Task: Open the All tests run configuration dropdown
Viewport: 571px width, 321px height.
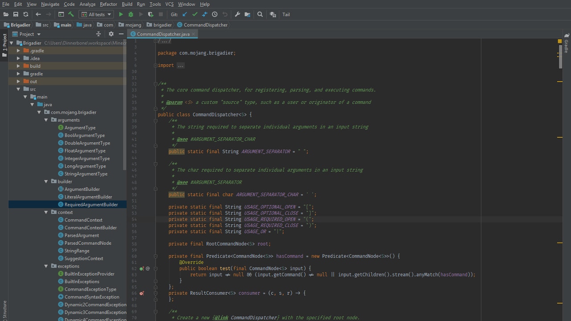Action: tap(96, 14)
